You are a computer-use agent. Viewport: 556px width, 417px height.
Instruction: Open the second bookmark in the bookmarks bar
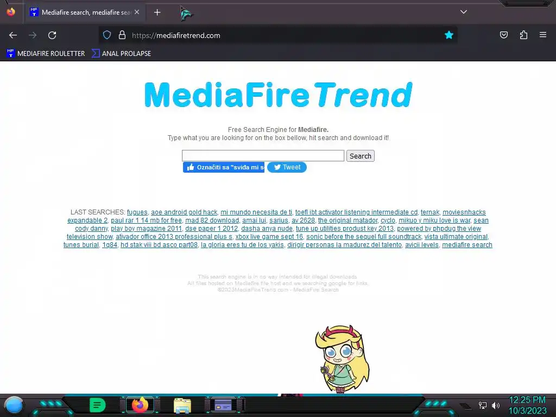(x=121, y=54)
